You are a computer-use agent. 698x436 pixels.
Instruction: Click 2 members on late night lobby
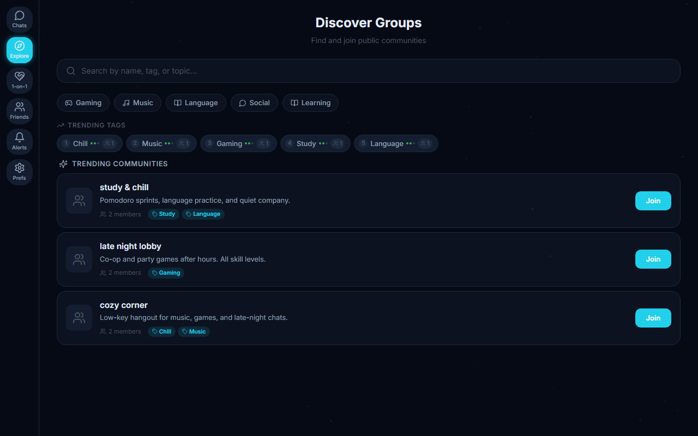(121, 272)
